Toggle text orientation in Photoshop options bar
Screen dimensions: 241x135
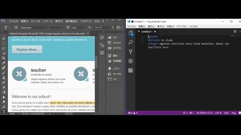tap(16, 27)
